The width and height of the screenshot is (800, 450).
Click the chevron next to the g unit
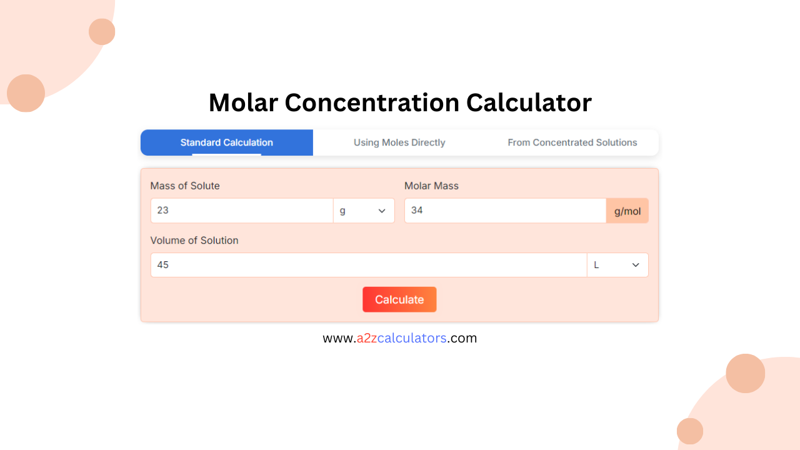click(381, 211)
